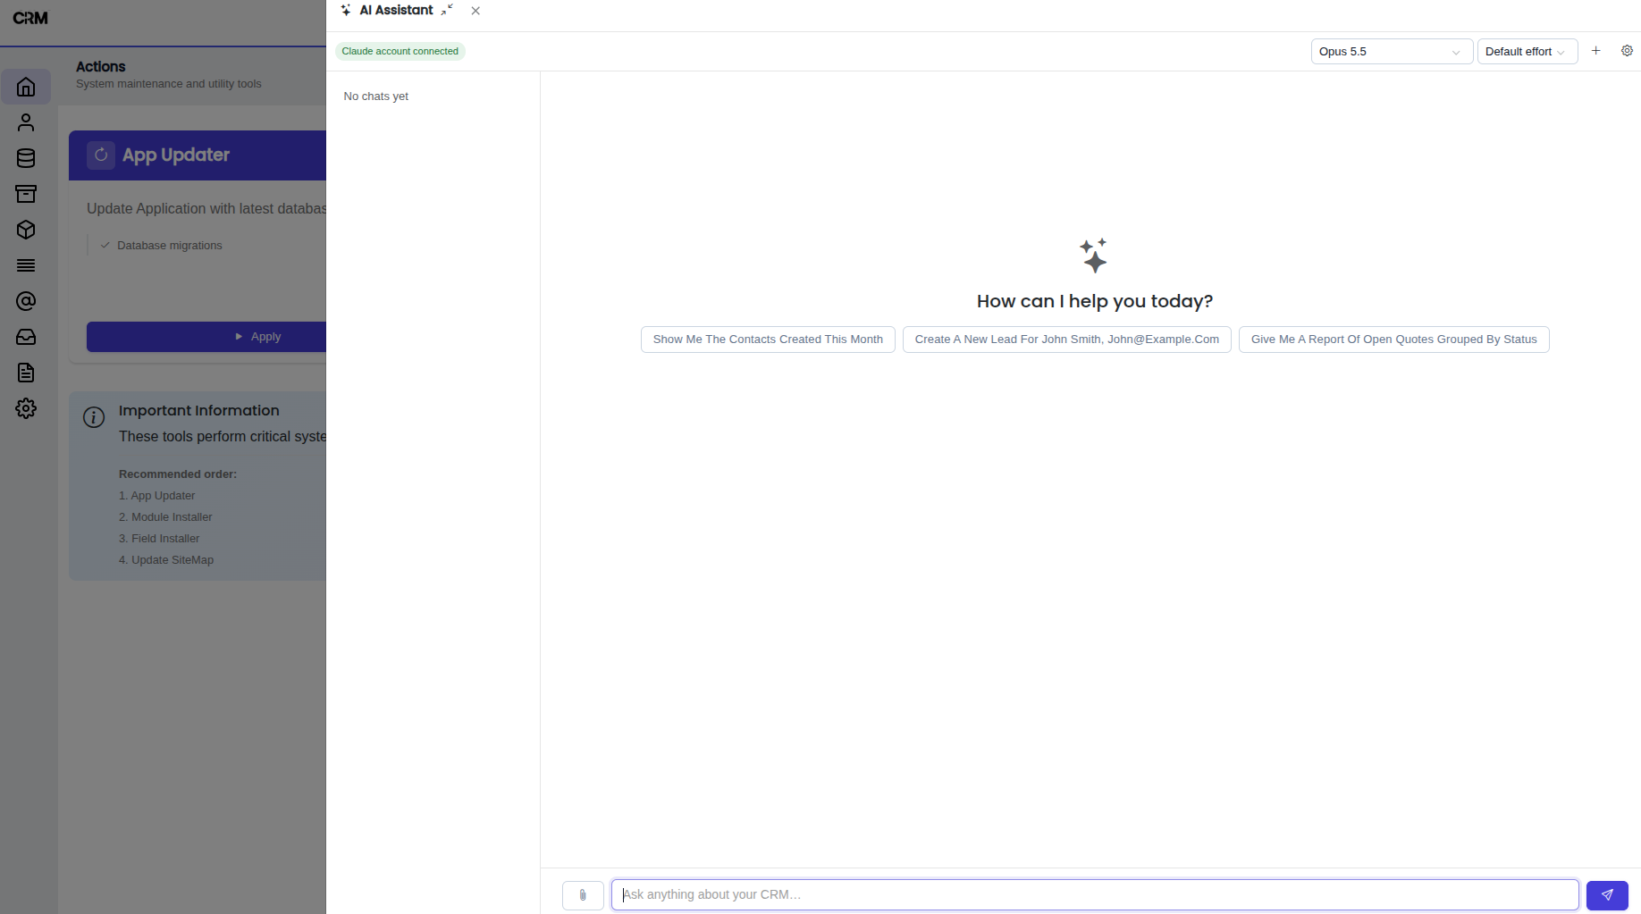The height and width of the screenshot is (914, 1641).
Task: Open the Home icon in sidebar
Action: [26, 87]
